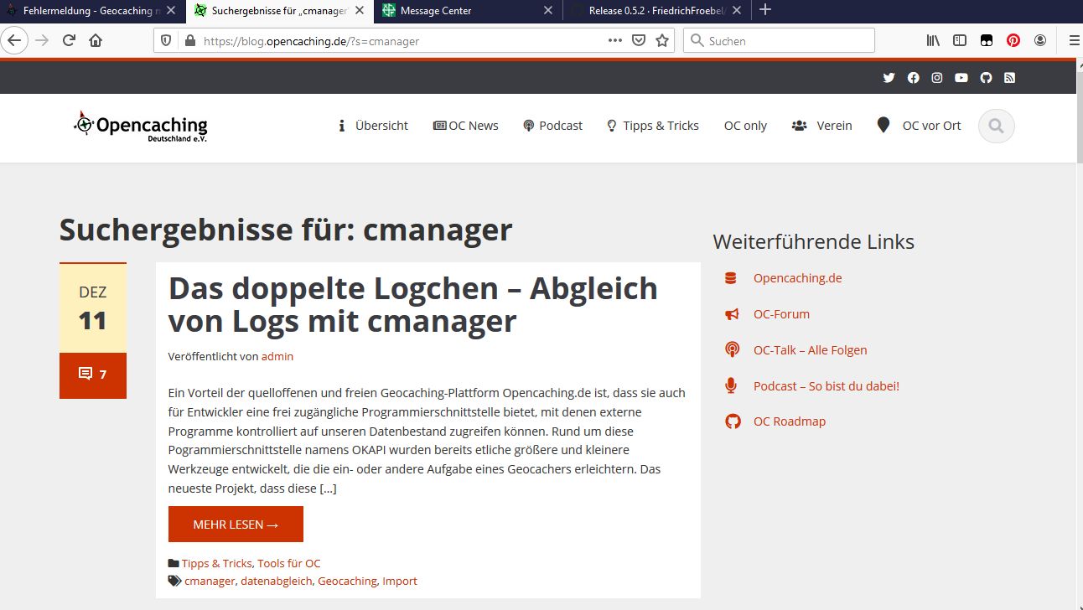Visit the Twitter profile link

[x=889, y=78]
